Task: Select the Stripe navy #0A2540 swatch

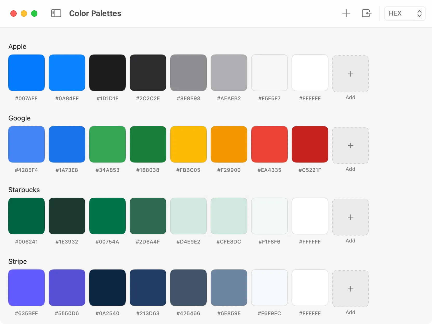Action: pos(107,288)
